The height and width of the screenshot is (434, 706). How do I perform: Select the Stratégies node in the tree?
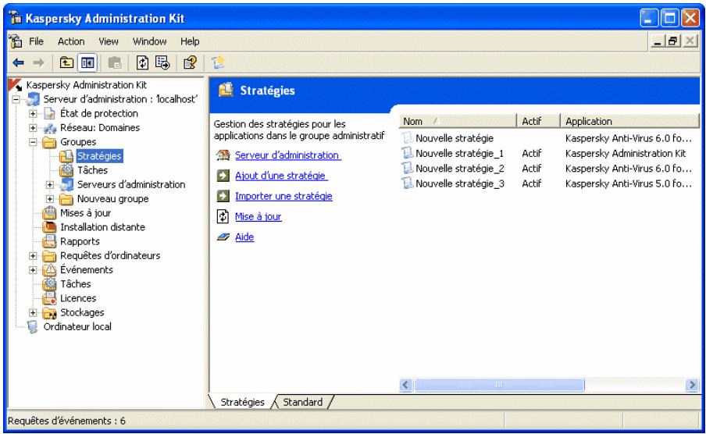[x=99, y=156]
